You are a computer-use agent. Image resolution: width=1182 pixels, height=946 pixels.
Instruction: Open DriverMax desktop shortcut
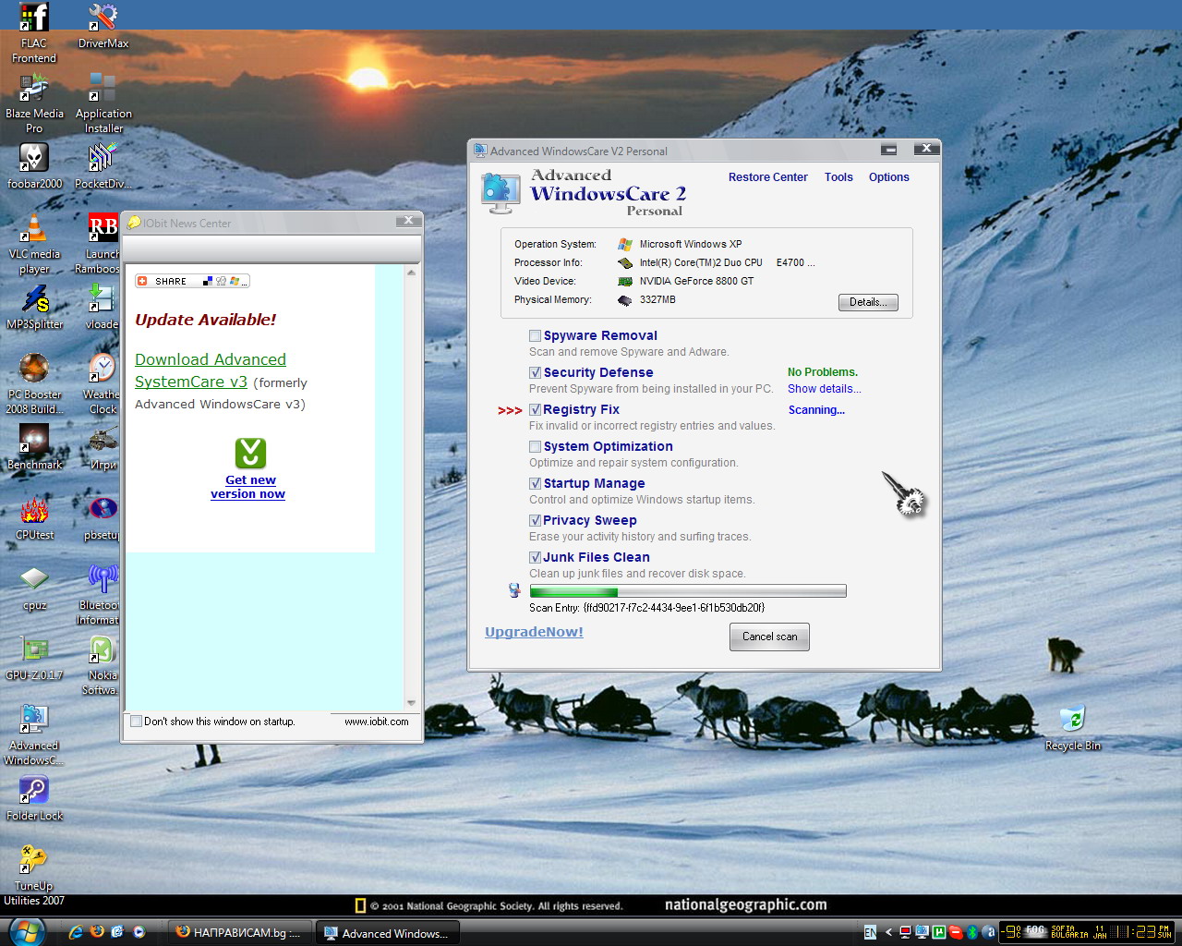click(x=103, y=26)
